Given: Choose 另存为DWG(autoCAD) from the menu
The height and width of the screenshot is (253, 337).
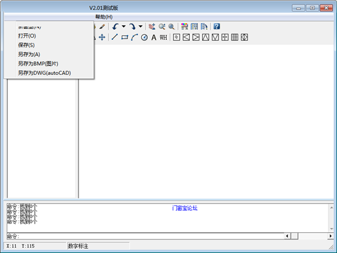Looking at the screenshot, I should 44,73.
